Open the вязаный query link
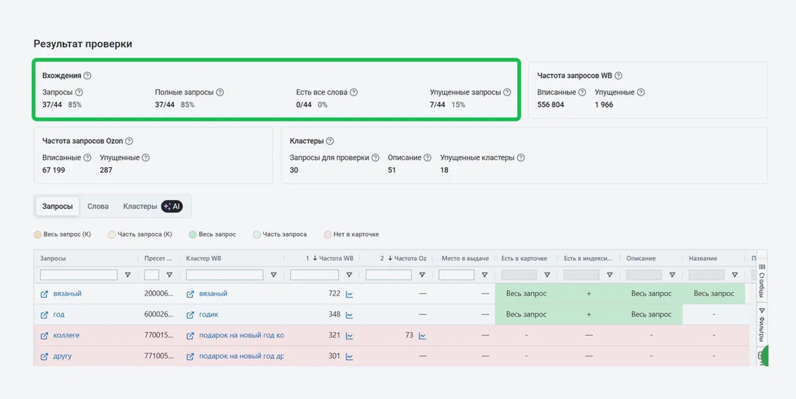This screenshot has height=399, width=796. coord(67,293)
